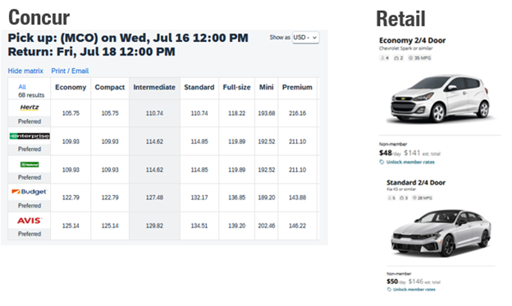The image size is (512, 306).
Task: Click the Print / Email link
Action: pyautogui.click(x=70, y=71)
